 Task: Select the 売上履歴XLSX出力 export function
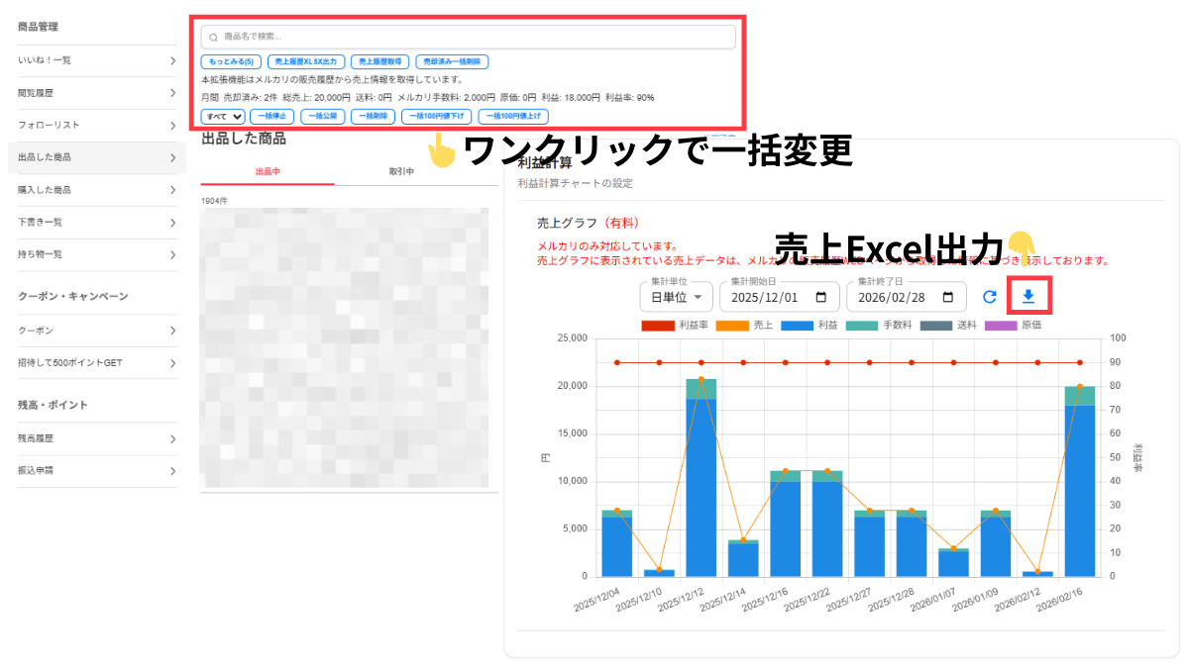pyautogui.click(x=307, y=60)
